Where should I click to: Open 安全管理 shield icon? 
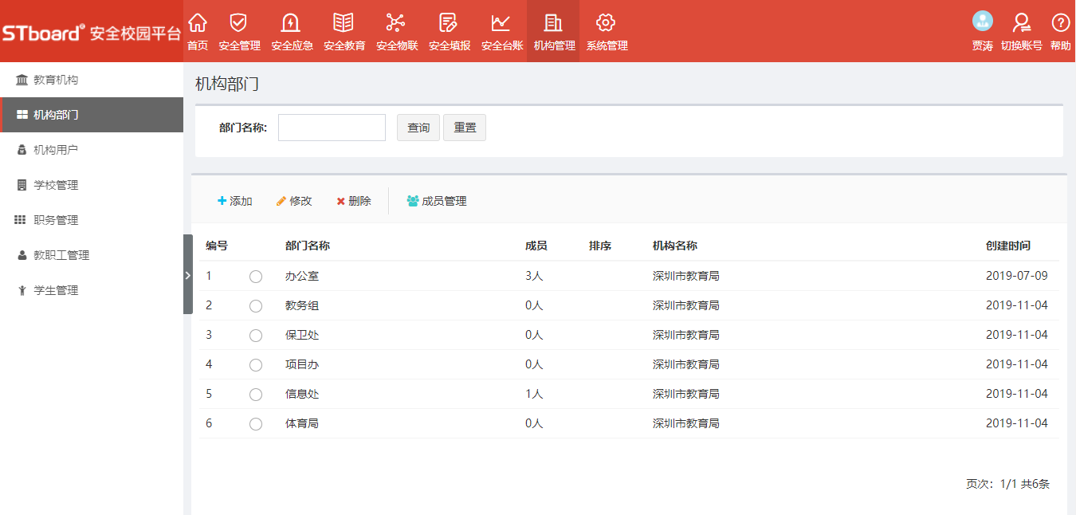coord(239,22)
